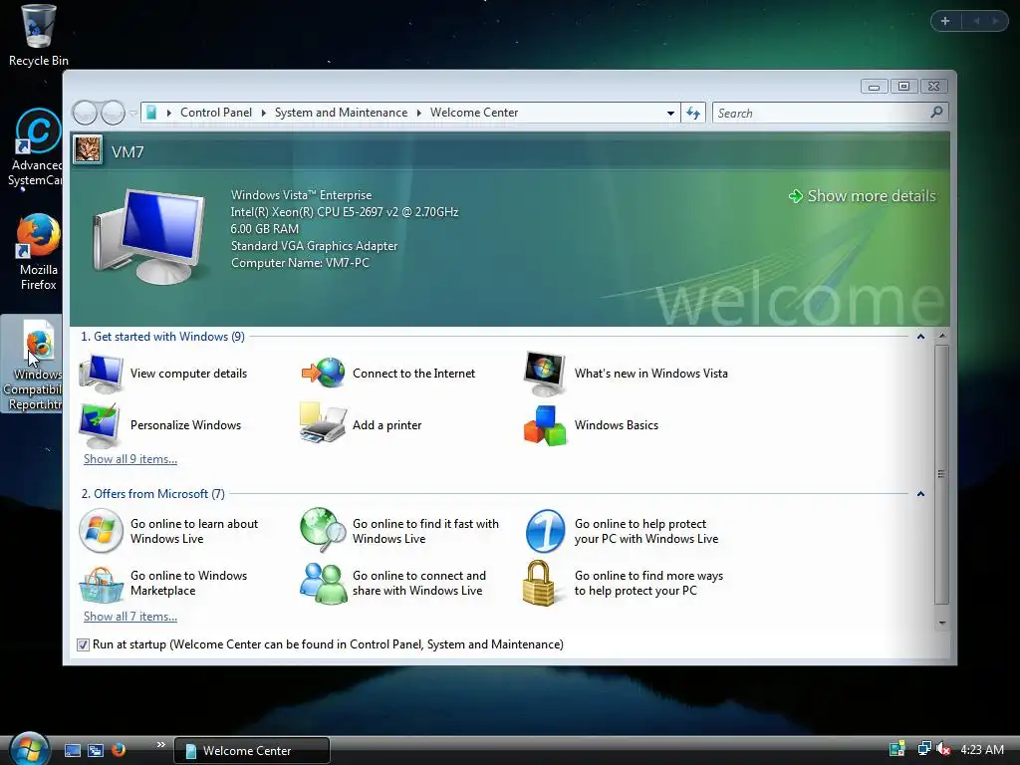Select the Personalize Windows icon

pyautogui.click(x=100, y=424)
